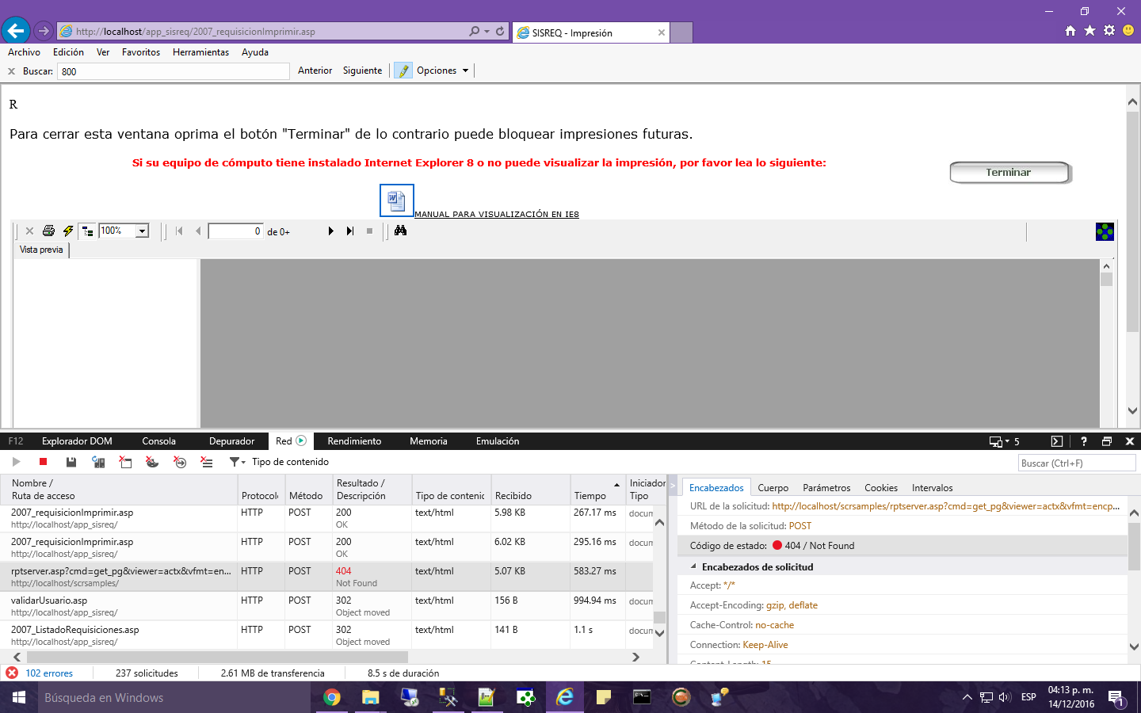Click the binoculars search icon in report viewer
This screenshot has width=1141, height=713.
click(x=400, y=231)
